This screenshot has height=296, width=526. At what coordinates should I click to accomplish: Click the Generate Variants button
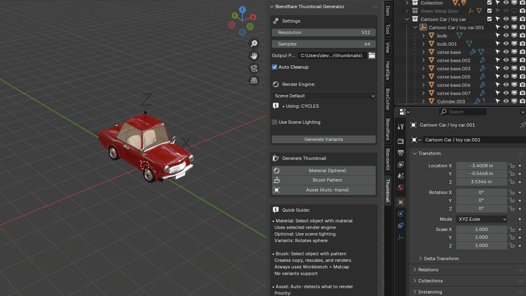[x=323, y=139]
